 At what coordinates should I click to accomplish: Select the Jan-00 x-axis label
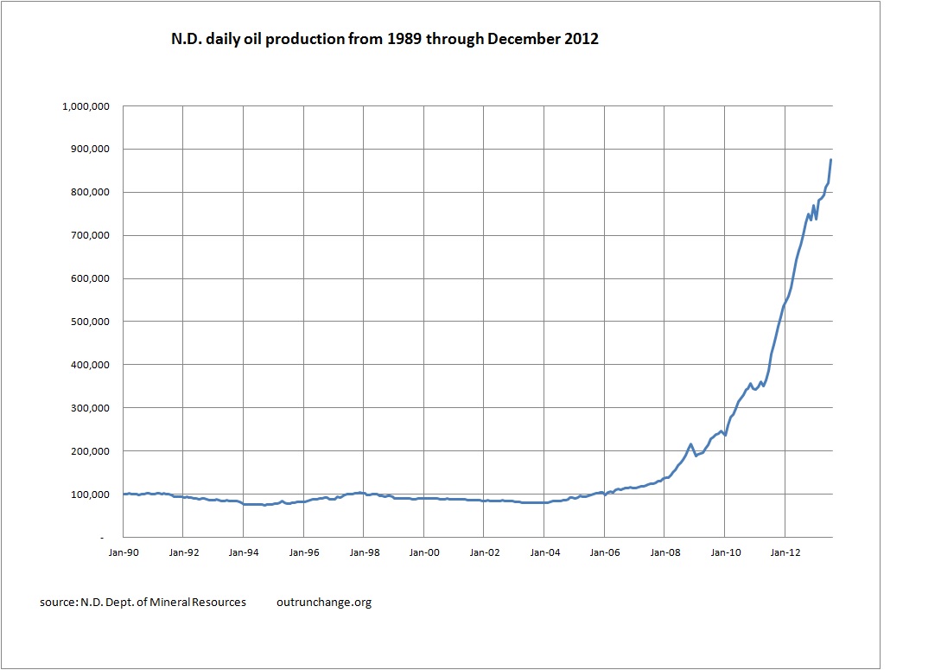[424, 551]
